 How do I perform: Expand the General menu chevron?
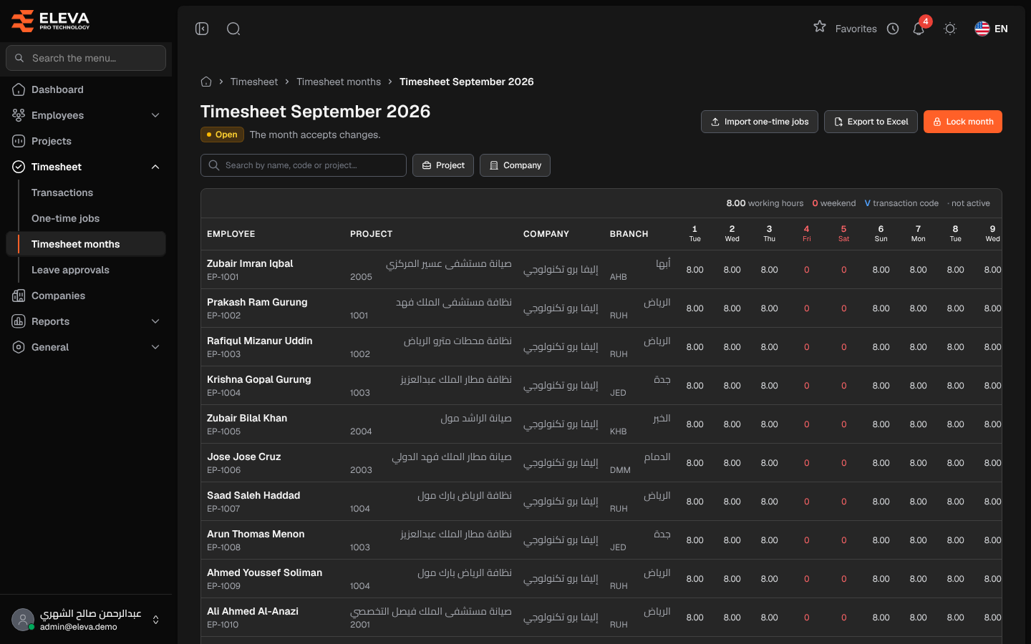coord(155,347)
